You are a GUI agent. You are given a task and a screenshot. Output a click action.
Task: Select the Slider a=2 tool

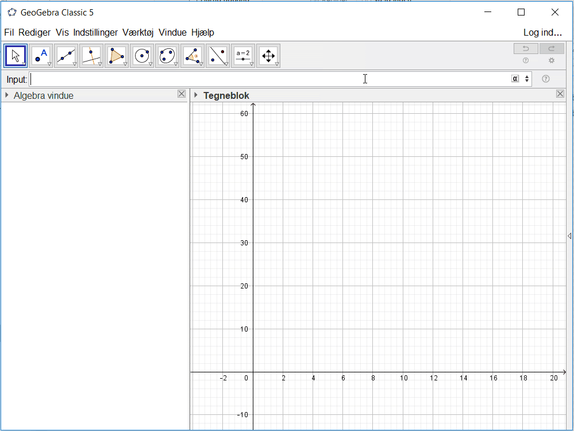[242, 56]
